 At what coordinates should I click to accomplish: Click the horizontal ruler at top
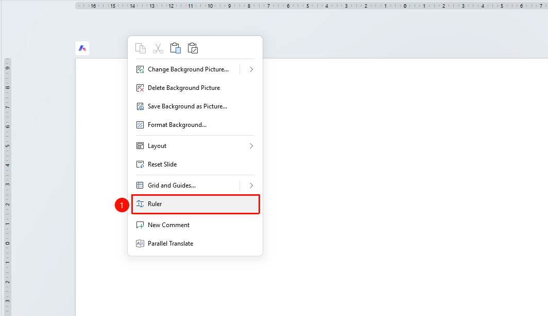coord(312,6)
